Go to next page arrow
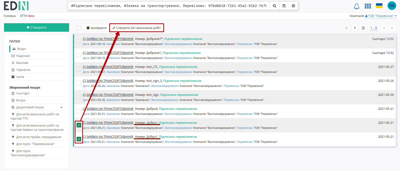Screen dimensions: 400x171 tap(392, 28)
